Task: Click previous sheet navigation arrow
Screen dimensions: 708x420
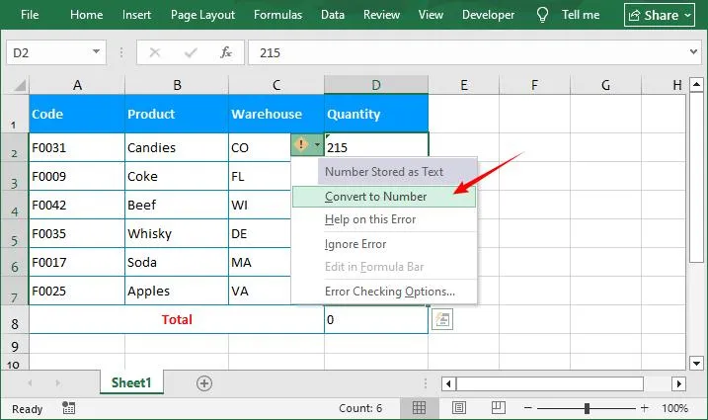Action: [30, 383]
